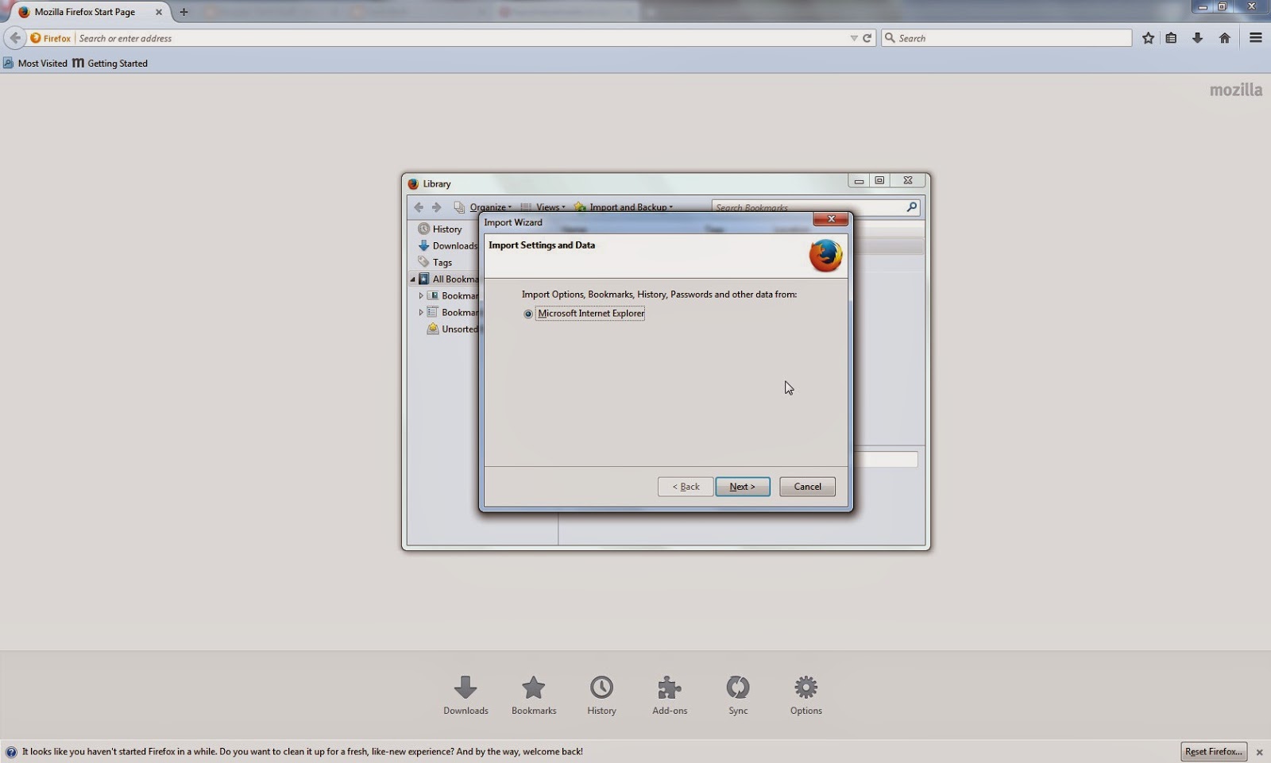Maximize the Library window
The height and width of the screenshot is (763, 1271).
[879, 181]
